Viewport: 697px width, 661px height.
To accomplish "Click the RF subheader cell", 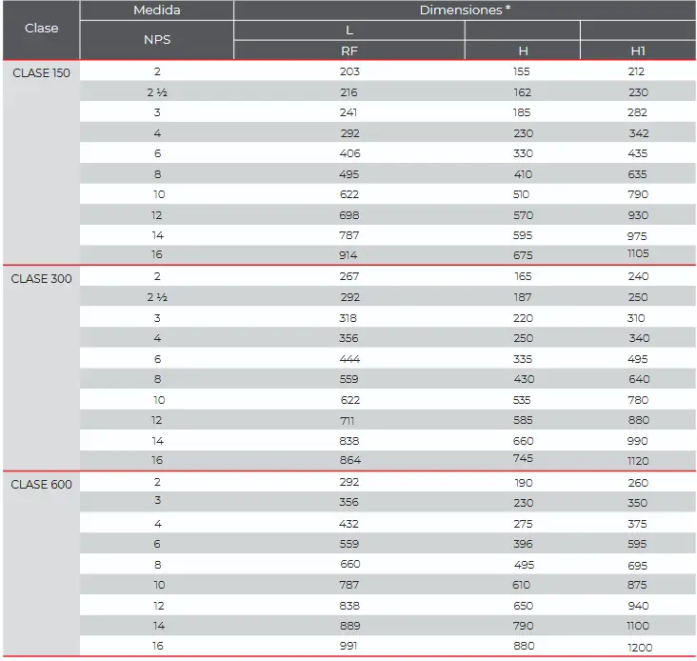I will click(x=349, y=51).
